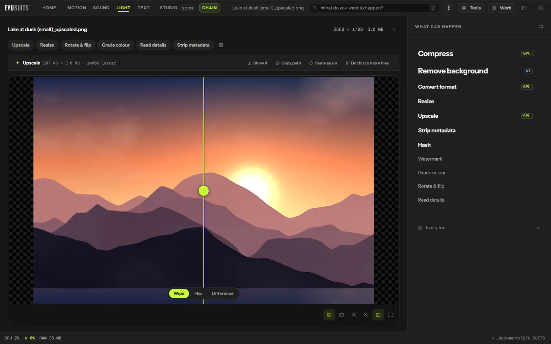
Task: Select Difference comparison mode
Action: click(x=222, y=293)
